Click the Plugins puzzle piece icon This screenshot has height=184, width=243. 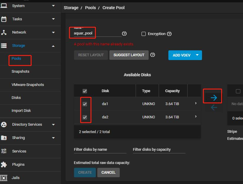4,164
